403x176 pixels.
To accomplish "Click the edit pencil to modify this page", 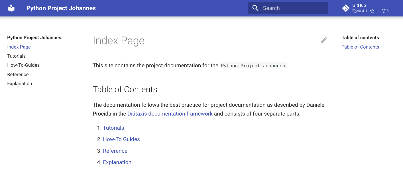I will 324,40.
